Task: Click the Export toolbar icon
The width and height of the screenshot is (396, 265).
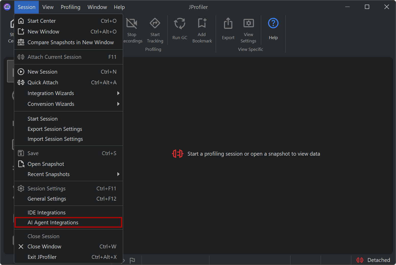Action: coord(228,24)
